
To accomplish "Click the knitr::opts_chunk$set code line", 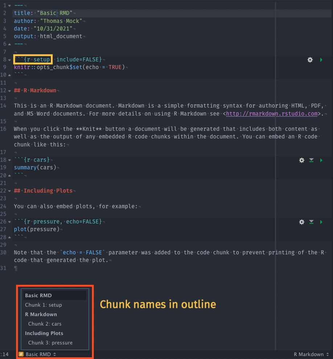I will pos(70,67).
